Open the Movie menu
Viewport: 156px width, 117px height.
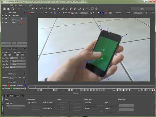21,5
